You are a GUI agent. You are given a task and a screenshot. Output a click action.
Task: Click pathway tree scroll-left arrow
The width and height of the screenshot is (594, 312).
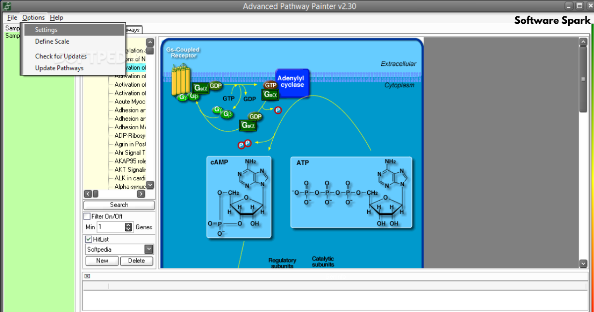click(88, 194)
